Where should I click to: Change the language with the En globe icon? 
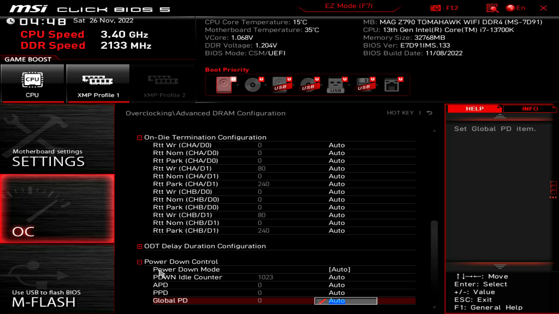coord(516,8)
